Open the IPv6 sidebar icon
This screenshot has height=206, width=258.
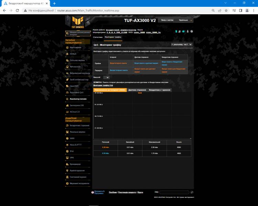point(67,151)
